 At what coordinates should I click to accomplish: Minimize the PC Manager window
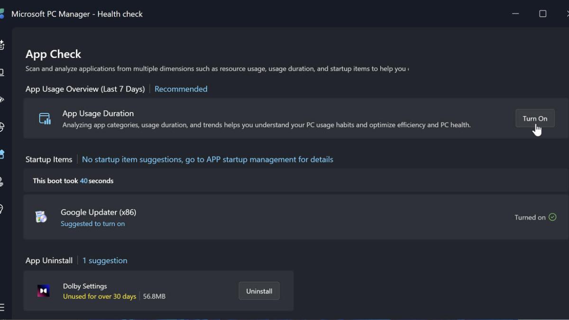[x=516, y=14]
